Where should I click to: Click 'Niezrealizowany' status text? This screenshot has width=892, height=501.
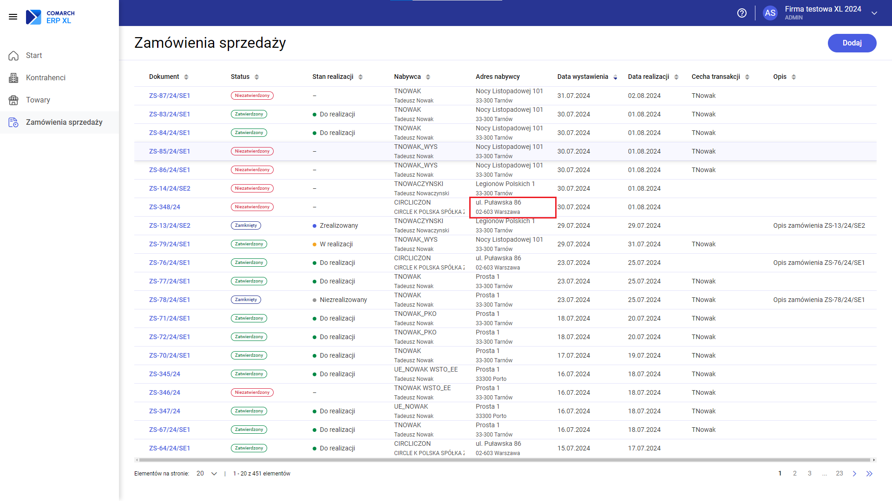343,300
